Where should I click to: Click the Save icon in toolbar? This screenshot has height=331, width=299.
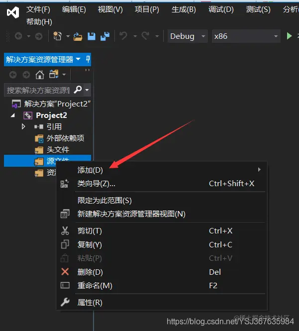click(x=92, y=36)
